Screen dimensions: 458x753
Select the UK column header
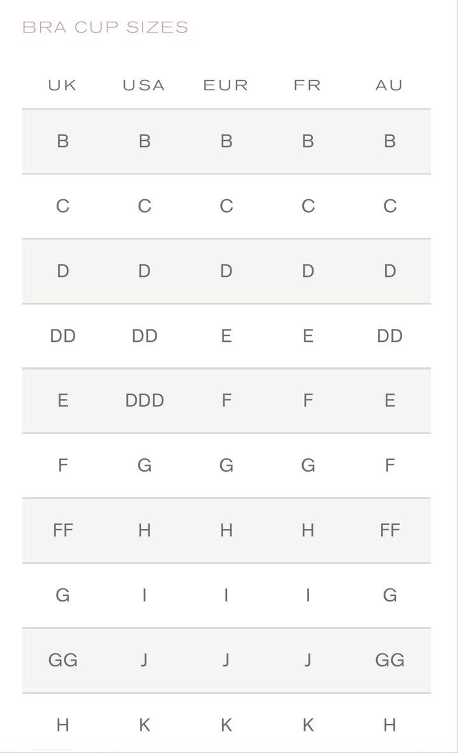[62, 85]
